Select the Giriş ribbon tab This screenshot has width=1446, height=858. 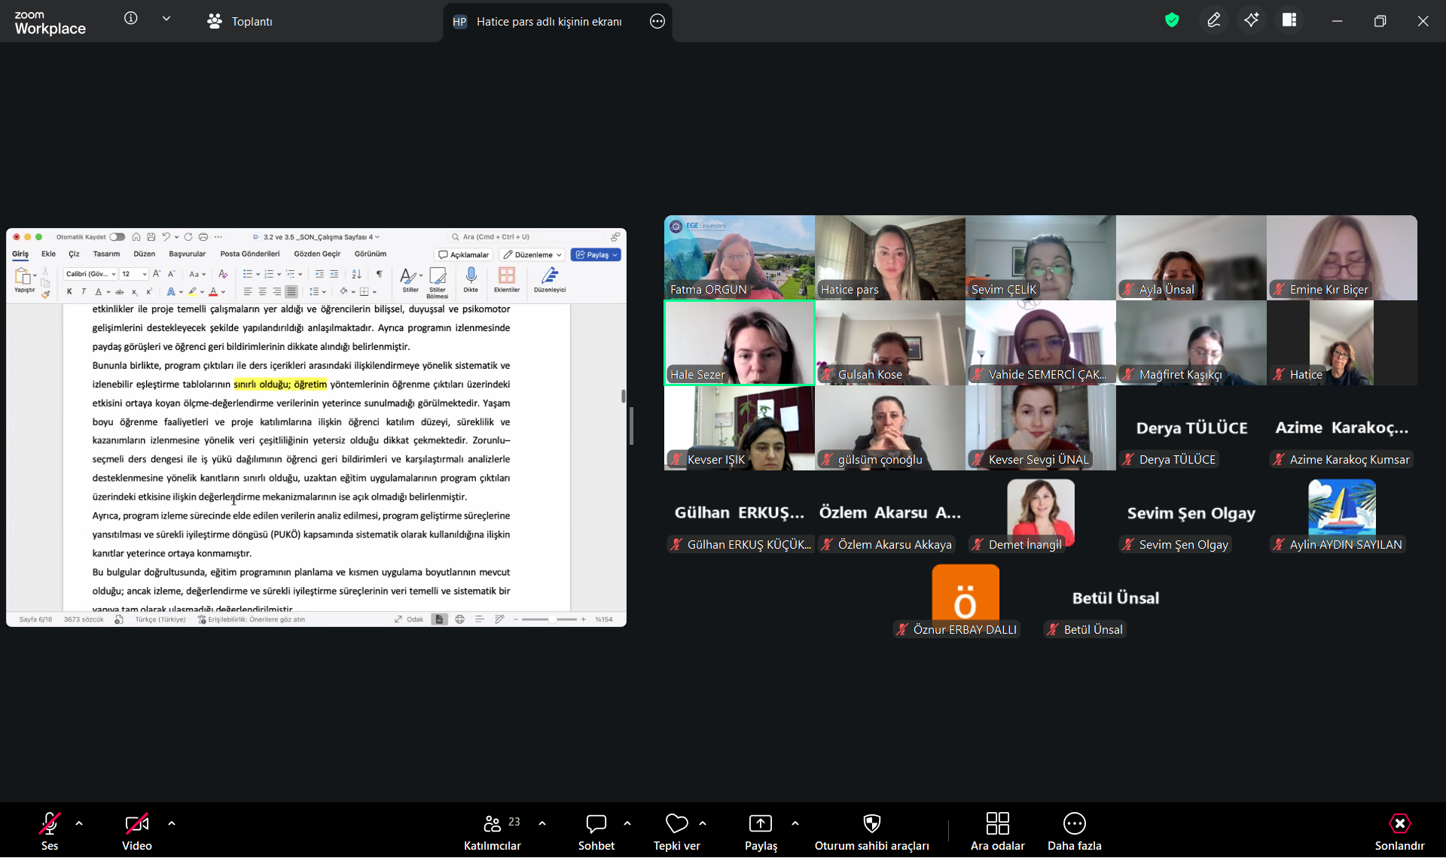pos(20,254)
